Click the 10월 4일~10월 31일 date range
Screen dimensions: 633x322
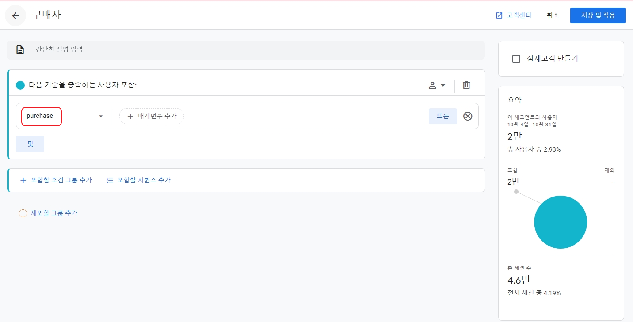(x=532, y=125)
